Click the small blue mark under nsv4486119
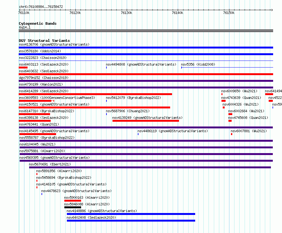The height and width of the screenshot is (233, 282). [138, 134]
